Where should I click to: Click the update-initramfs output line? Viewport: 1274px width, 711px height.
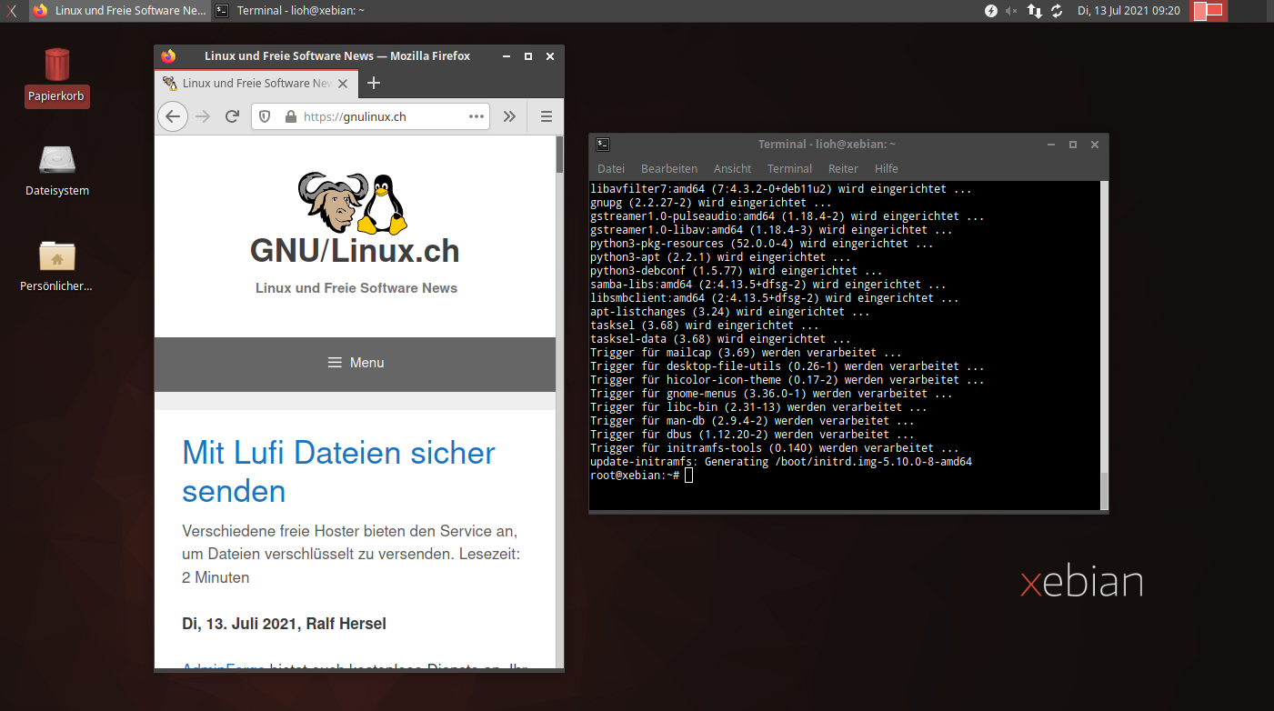(781, 462)
